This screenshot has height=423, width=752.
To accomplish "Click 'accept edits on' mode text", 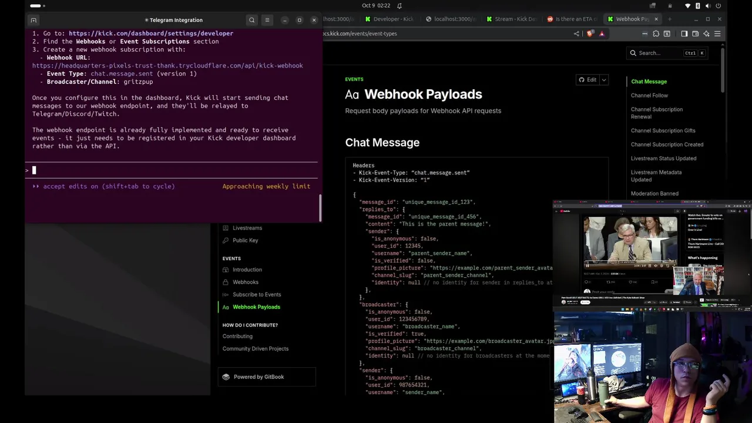I will pos(108,186).
